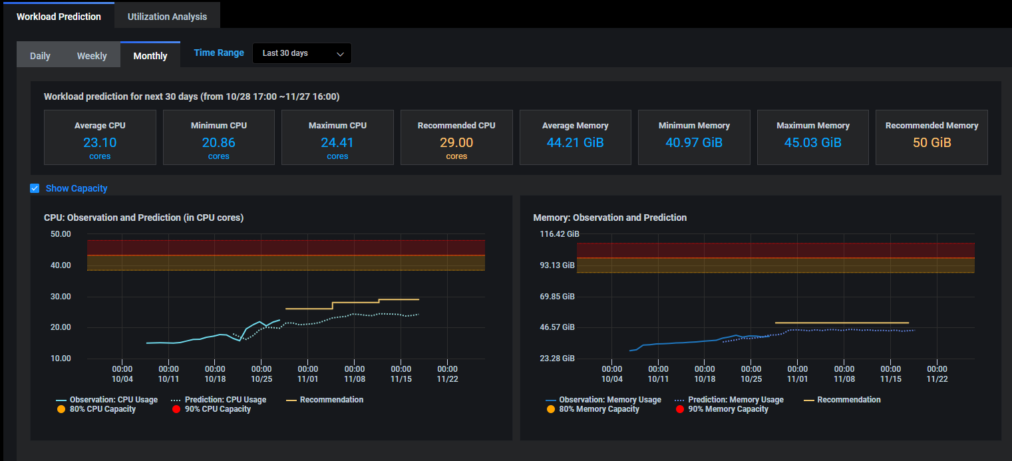The image size is (1012, 461).
Task: Open the Time Range dropdown
Action: click(301, 53)
